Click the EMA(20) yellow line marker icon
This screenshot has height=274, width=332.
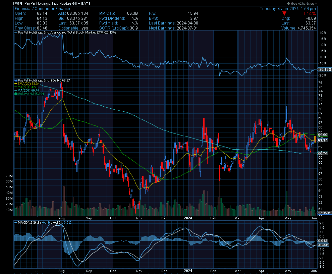click(15, 84)
